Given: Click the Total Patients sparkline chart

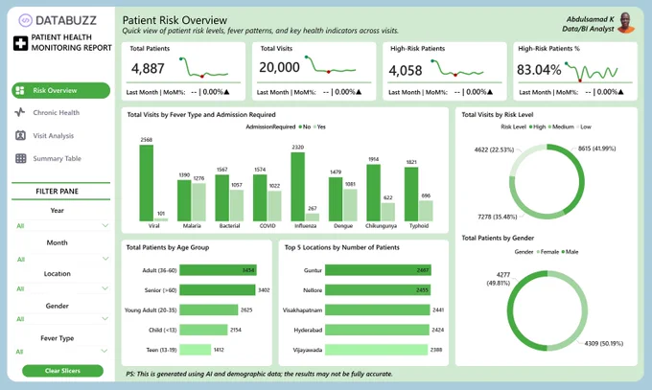Looking at the screenshot, I should [204, 68].
